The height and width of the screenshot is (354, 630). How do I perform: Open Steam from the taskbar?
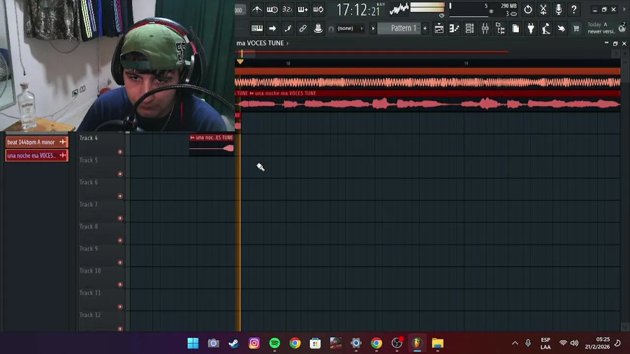(x=233, y=343)
